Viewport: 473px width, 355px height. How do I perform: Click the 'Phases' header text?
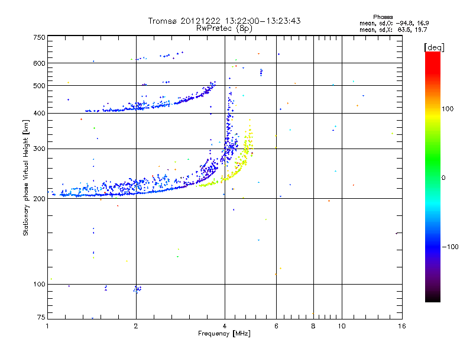click(383, 17)
